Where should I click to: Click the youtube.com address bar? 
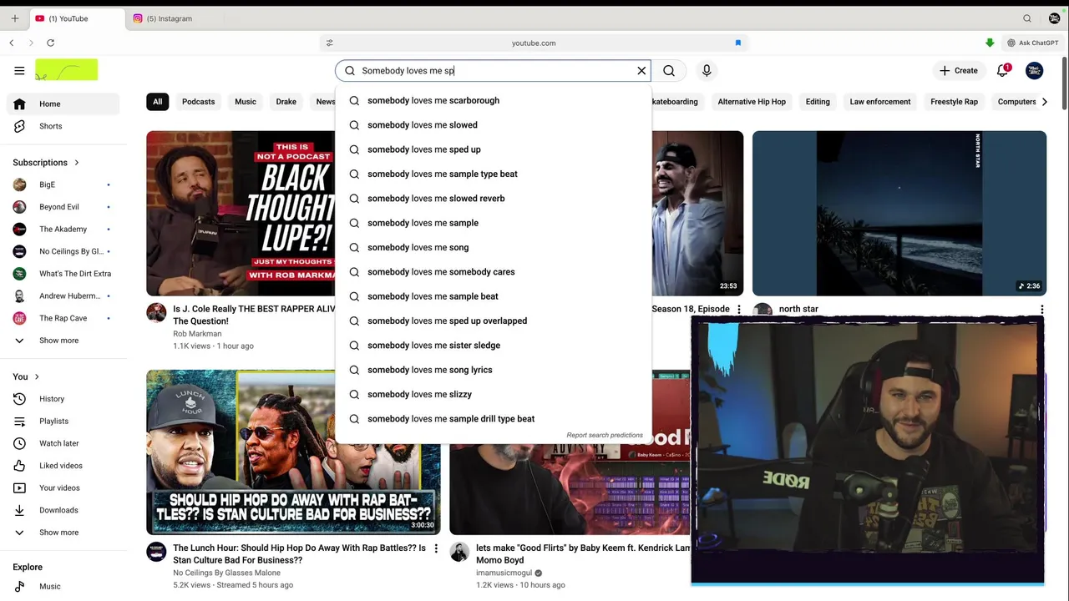pos(534,43)
